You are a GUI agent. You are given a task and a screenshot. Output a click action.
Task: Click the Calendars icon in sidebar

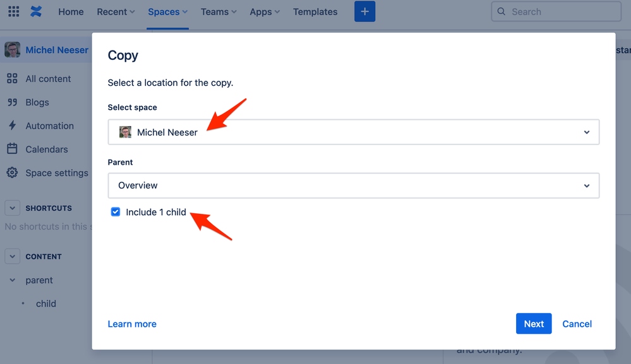pos(12,149)
